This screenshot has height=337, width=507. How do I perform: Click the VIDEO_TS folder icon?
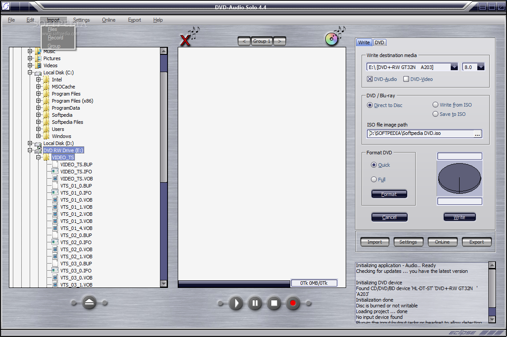[47, 157]
